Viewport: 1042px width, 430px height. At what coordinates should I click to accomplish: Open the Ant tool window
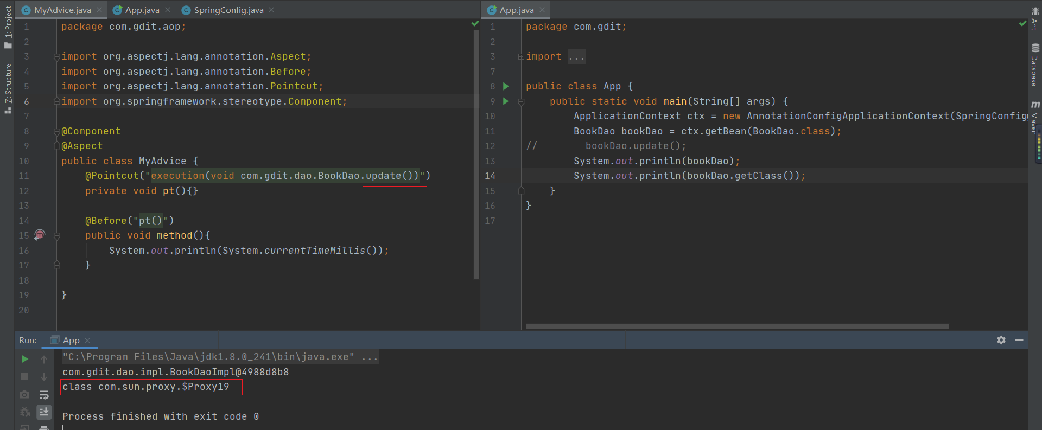(1035, 18)
